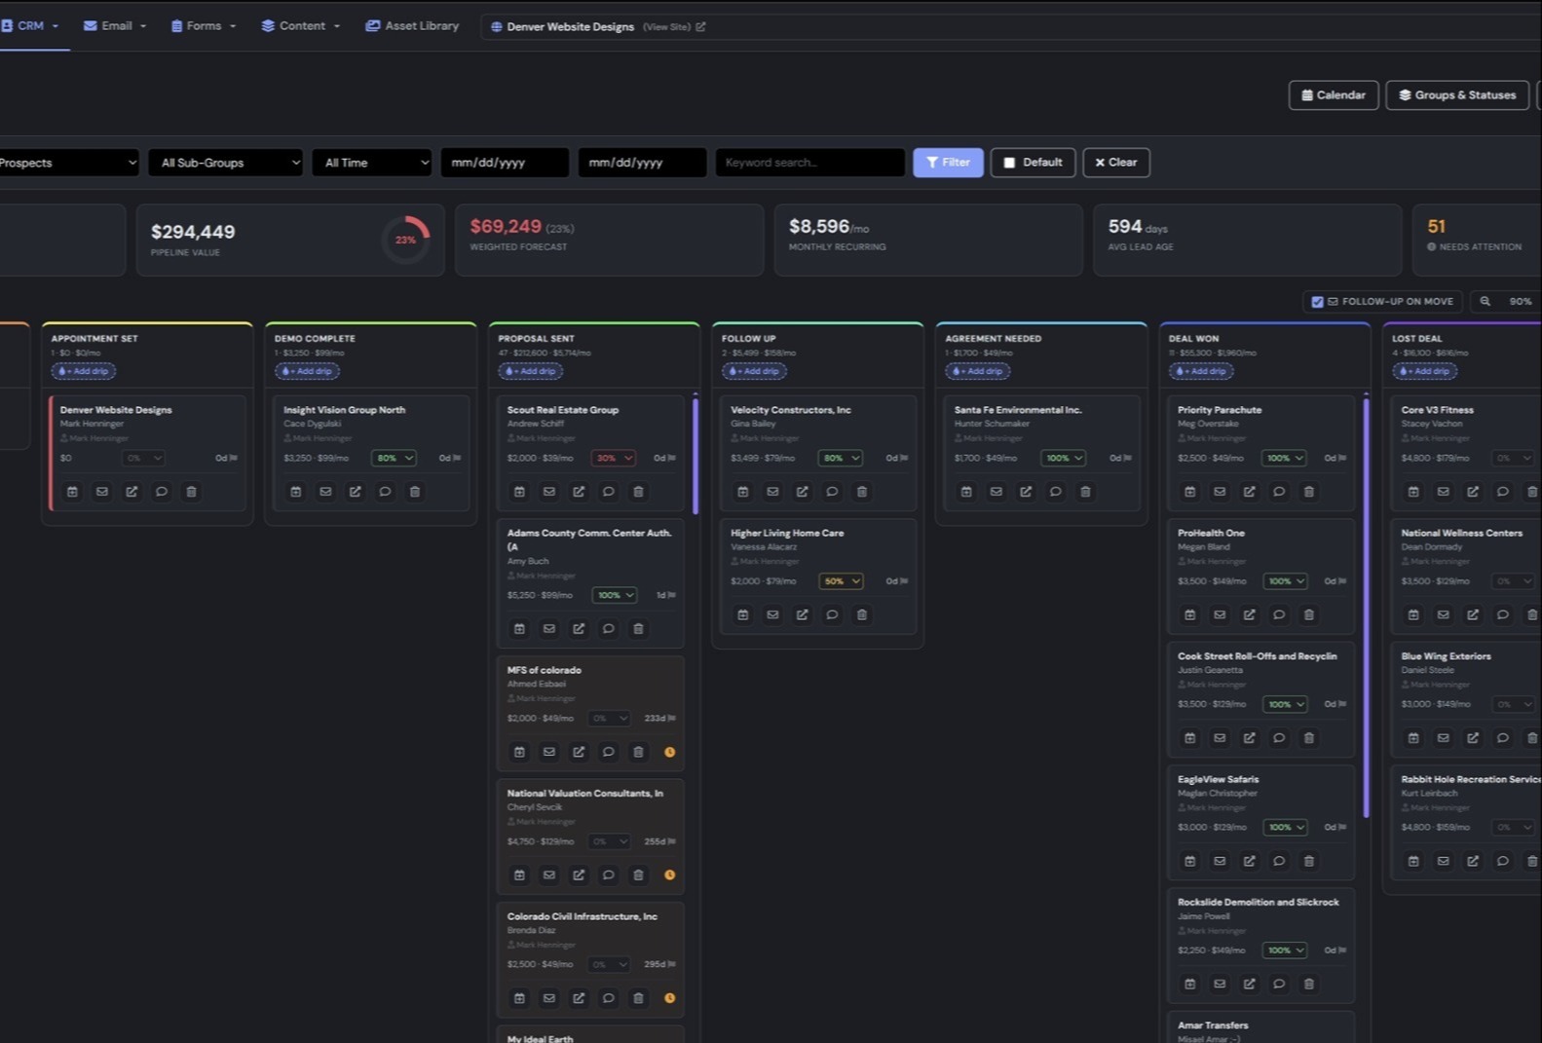The image size is (1542, 1043).
Task: Click the first mm/dd/yyyy date field
Action: [x=505, y=163]
